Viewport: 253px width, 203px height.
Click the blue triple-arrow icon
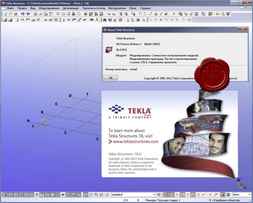point(217,14)
